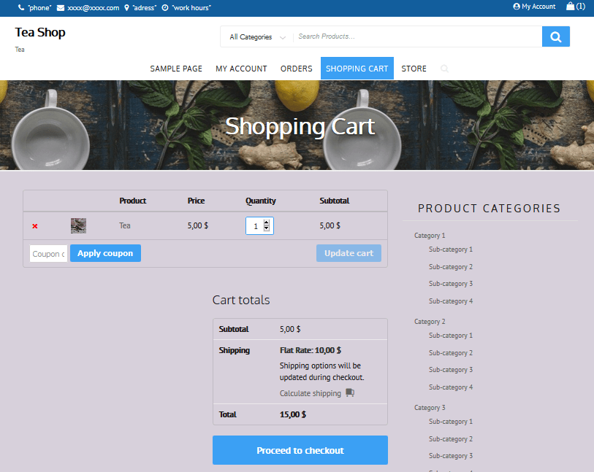Click the Tea product thumbnail

coord(78,225)
